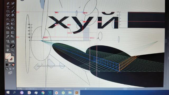169x95 pixels.
Task: Swap fill and stroke colors
Action: tap(13, 54)
